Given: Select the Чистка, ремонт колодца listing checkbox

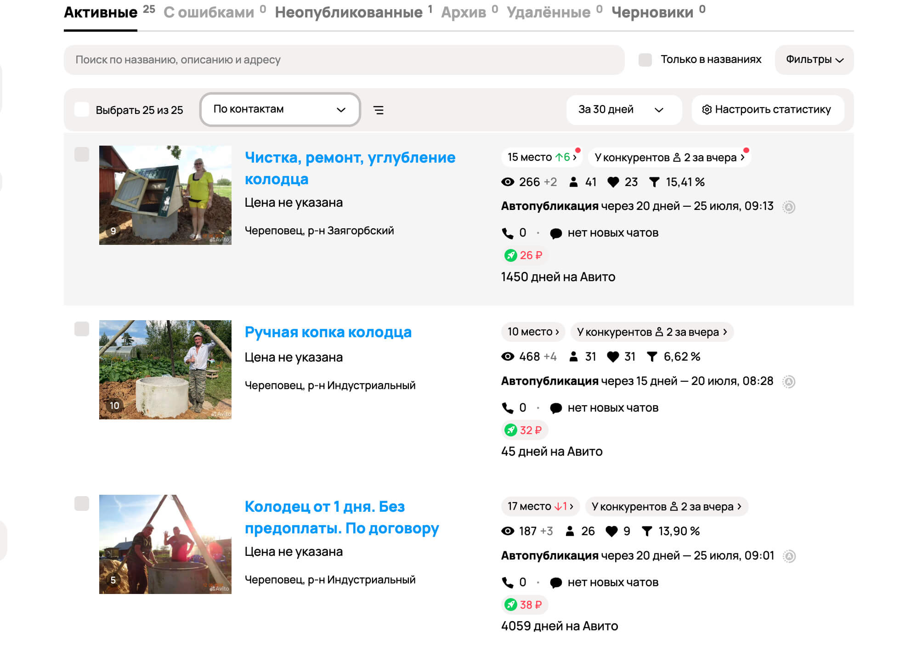Looking at the screenshot, I should point(82,154).
